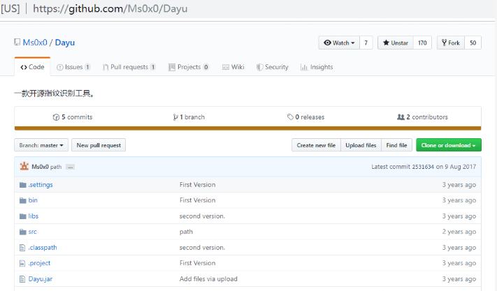
Task: Open the .project file name
Action: (x=39, y=263)
